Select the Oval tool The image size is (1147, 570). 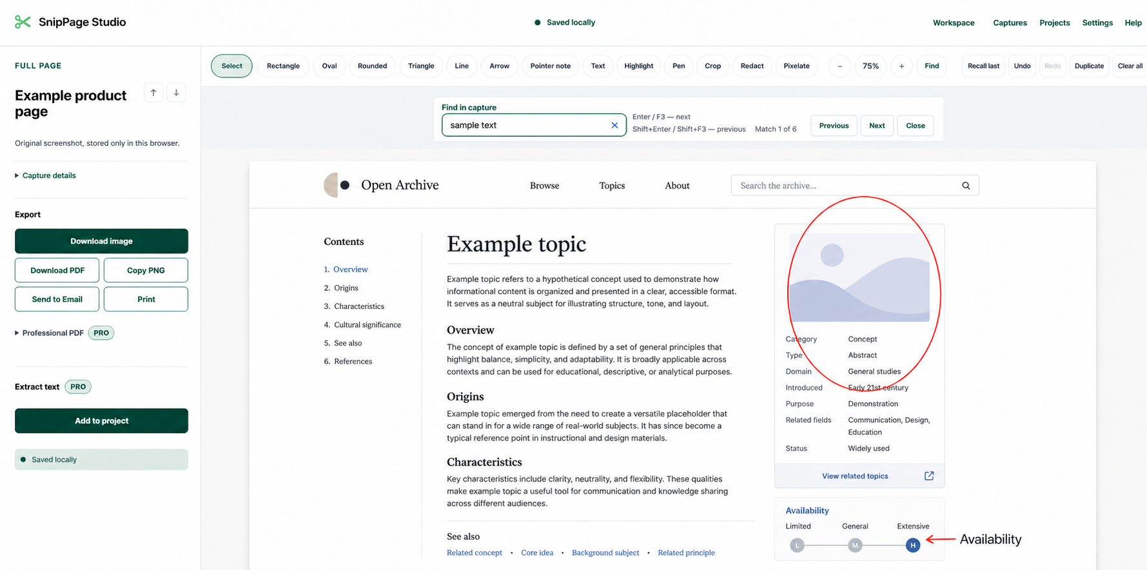tap(329, 66)
